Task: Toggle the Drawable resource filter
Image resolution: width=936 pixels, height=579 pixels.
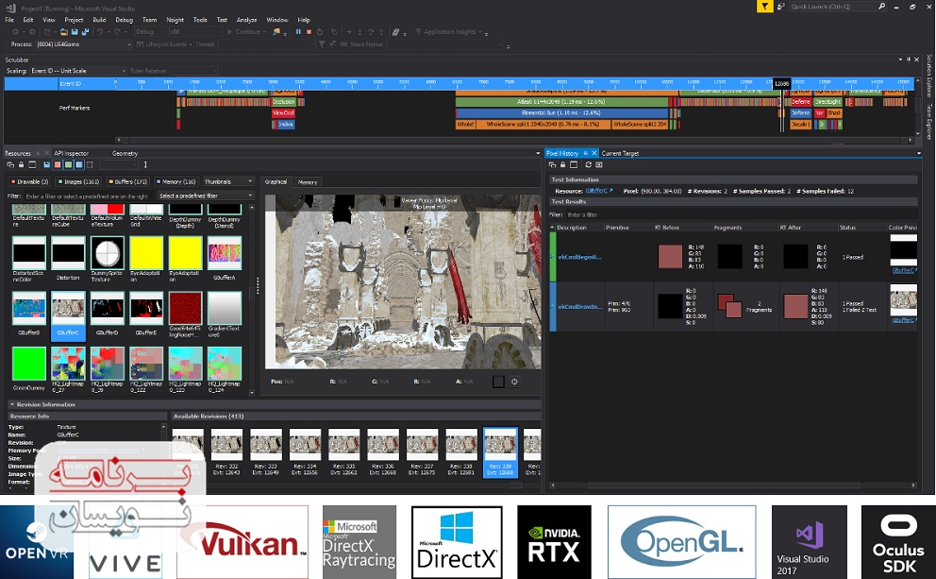Action: (x=28, y=181)
